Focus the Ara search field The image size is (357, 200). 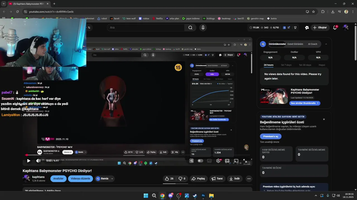tap(146, 27)
